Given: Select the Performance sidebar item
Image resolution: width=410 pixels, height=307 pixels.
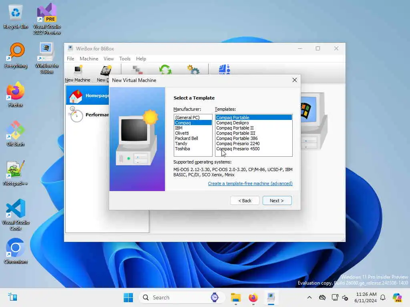Looking at the screenshot, I should (88, 115).
